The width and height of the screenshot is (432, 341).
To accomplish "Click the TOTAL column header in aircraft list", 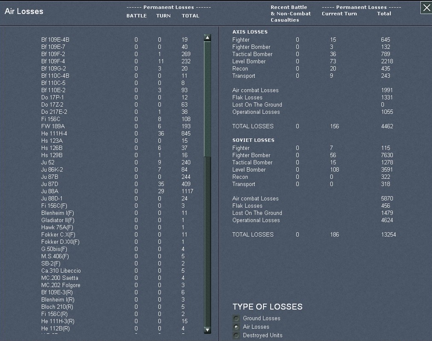I will (190, 16).
